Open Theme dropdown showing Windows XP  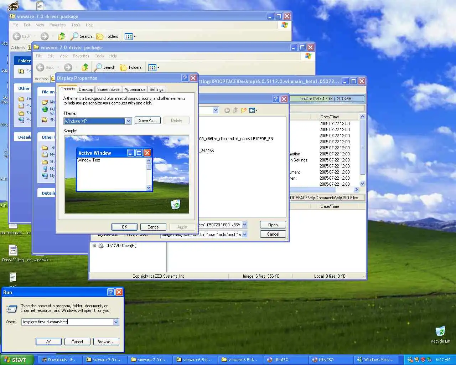coord(128,121)
